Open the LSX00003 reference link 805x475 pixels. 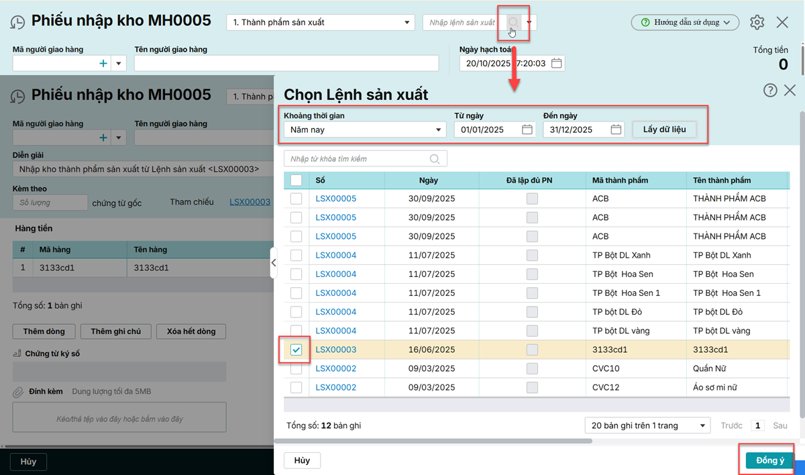click(x=250, y=202)
